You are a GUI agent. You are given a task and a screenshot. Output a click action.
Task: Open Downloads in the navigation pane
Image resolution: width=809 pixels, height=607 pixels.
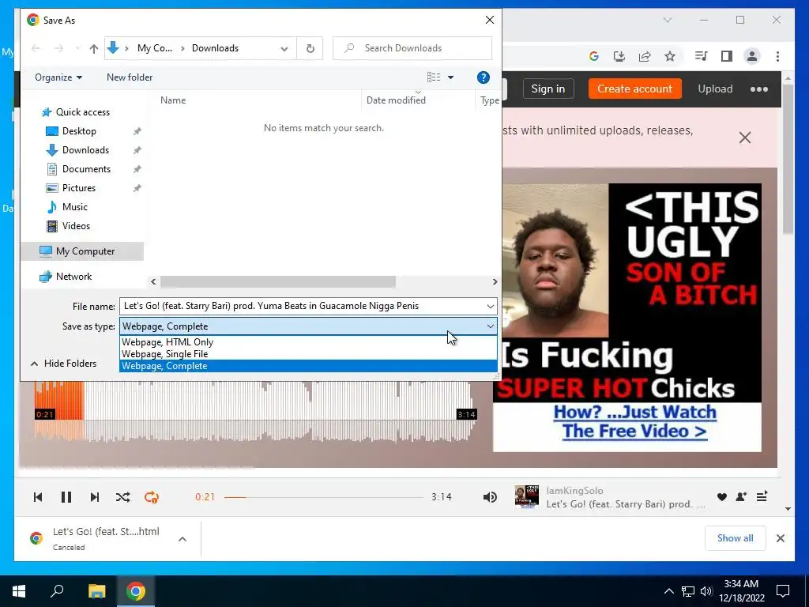(x=85, y=150)
